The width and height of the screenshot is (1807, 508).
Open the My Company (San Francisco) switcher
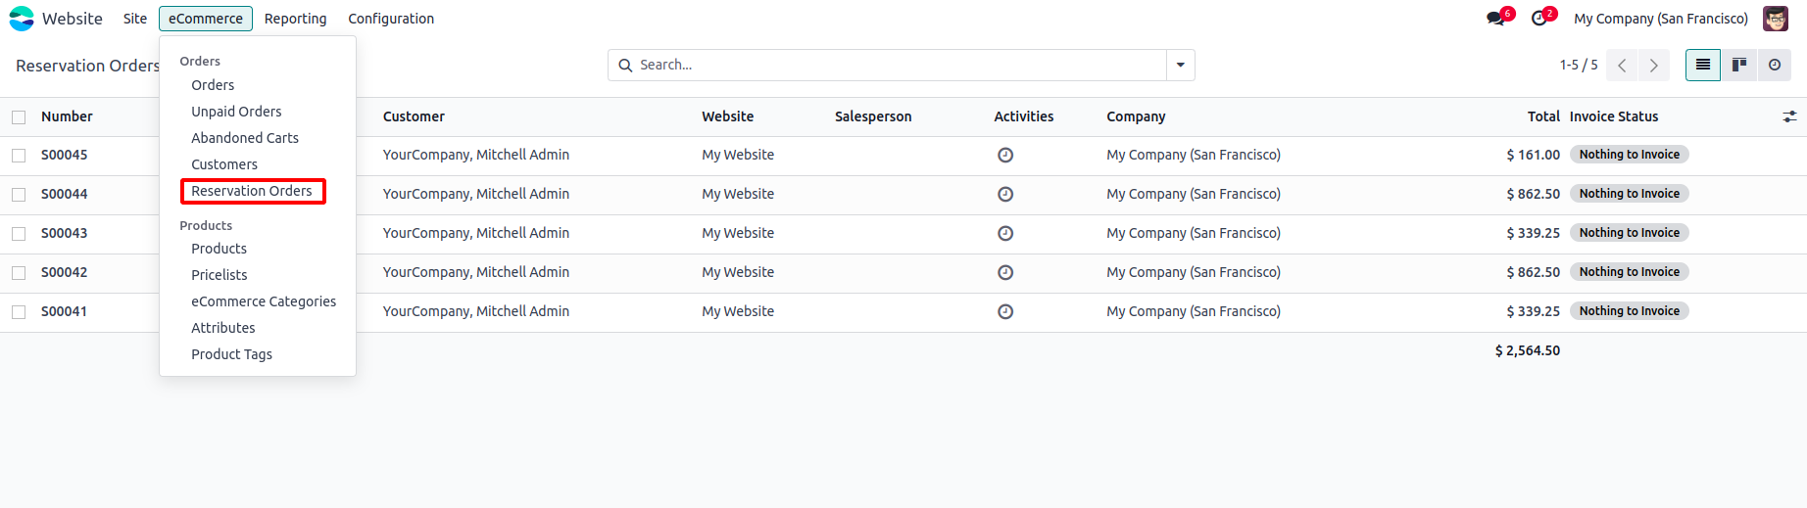click(1660, 19)
